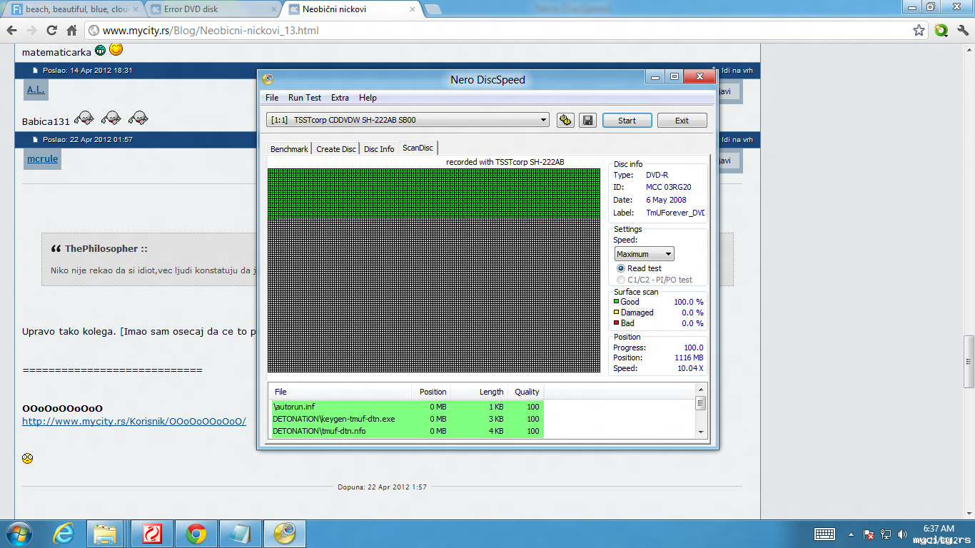Viewport: 975px width, 548px height.
Task: Switch to the Disc Info tab
Action: click(379, 149)
